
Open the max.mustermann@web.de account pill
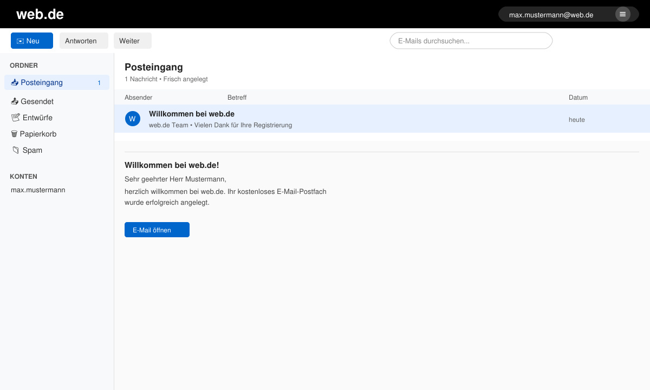569,14
